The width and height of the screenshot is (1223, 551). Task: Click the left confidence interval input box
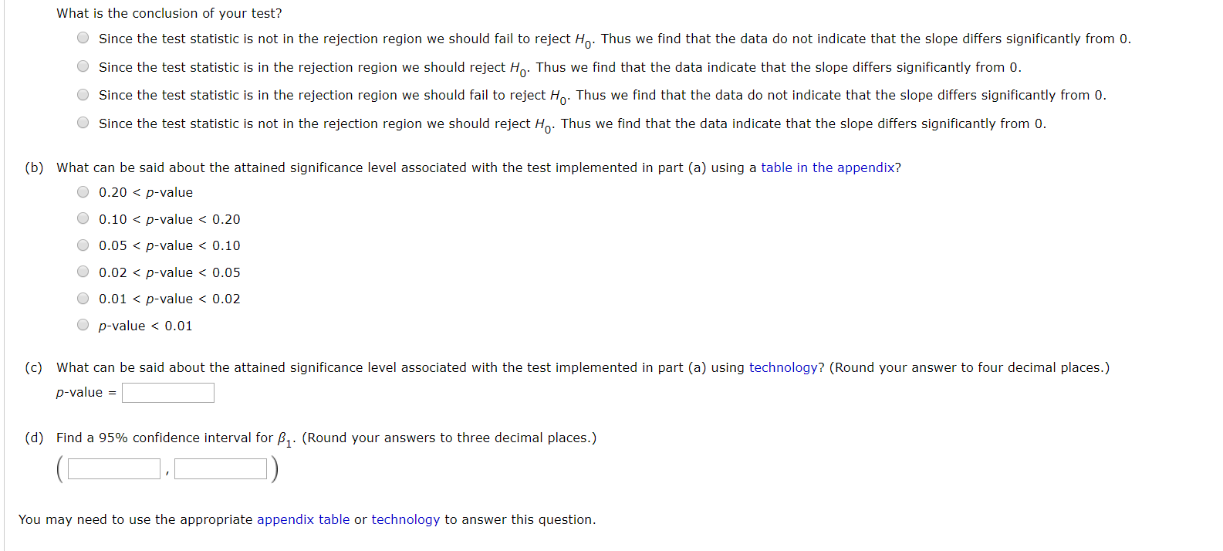(x=113, y=468)
